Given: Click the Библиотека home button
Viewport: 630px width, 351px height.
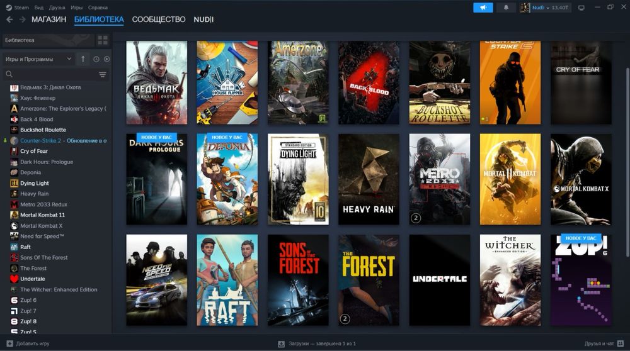Looking at the screenshot, I should point(49,40).
